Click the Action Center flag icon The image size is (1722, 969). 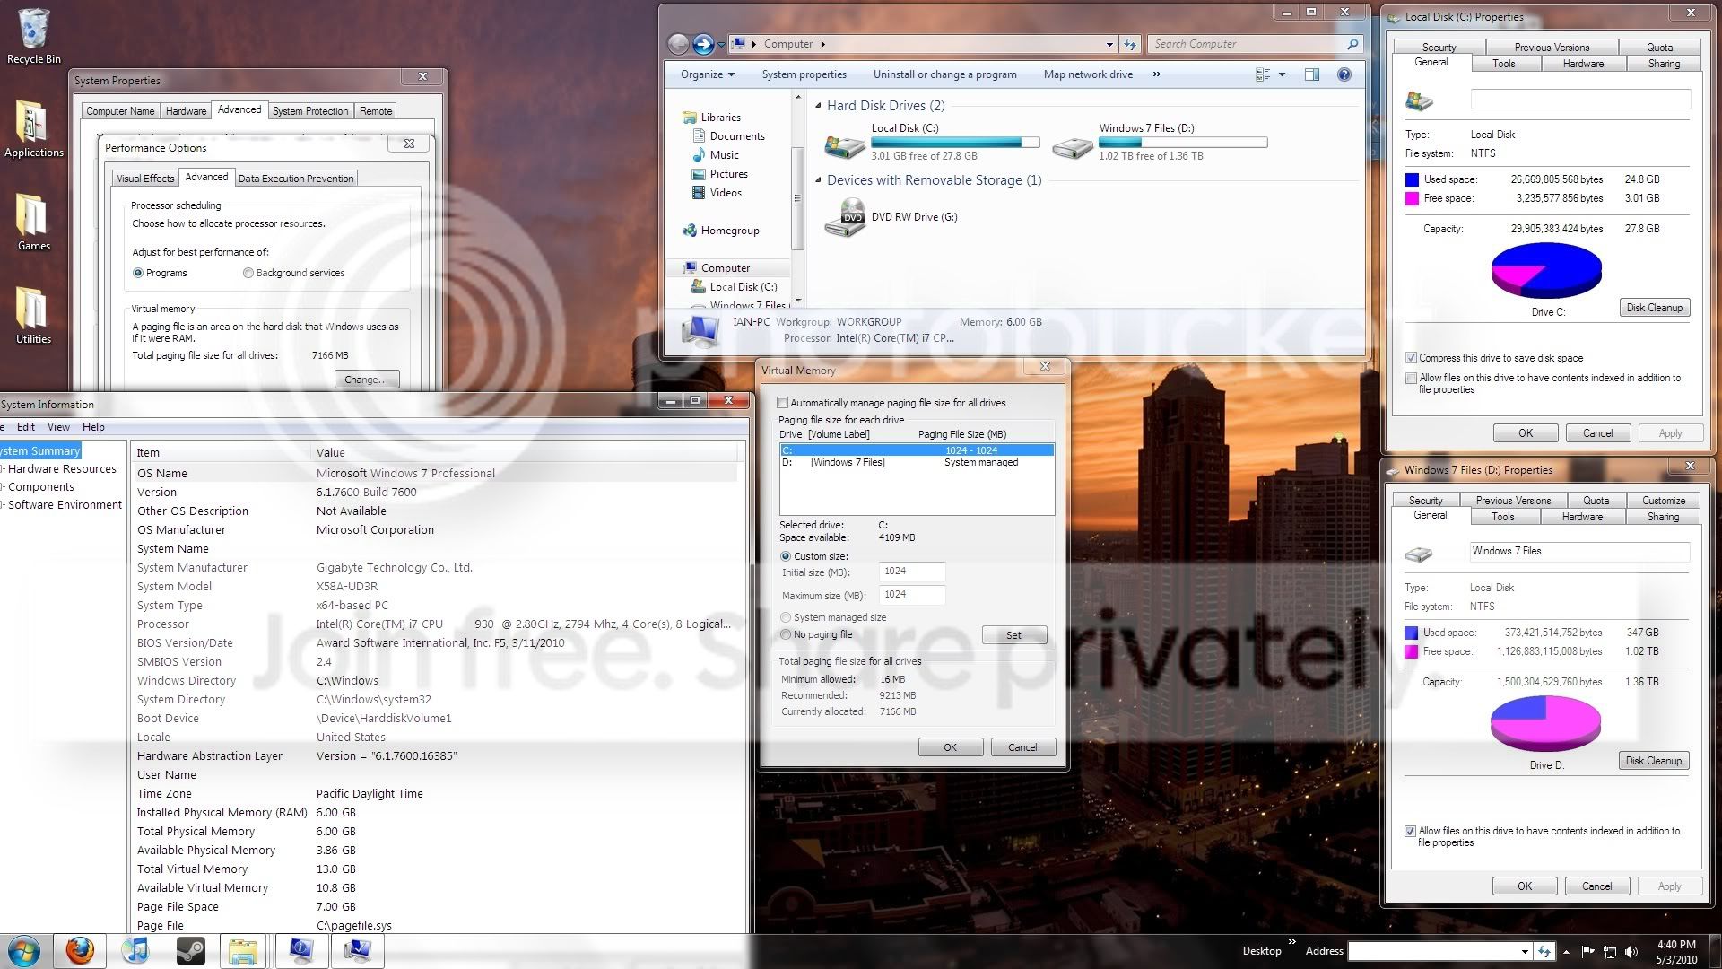coord(1587,952)
